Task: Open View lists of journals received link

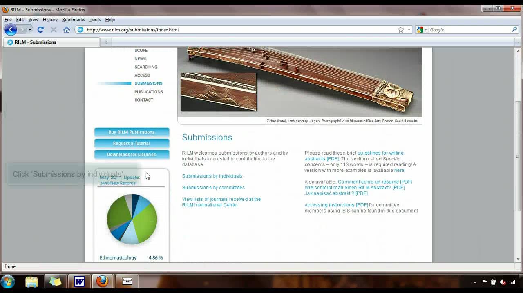Action: point(221,202)
